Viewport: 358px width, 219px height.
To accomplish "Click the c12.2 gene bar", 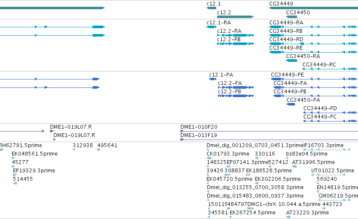I will pyautogui.click(x=236, y=17).
